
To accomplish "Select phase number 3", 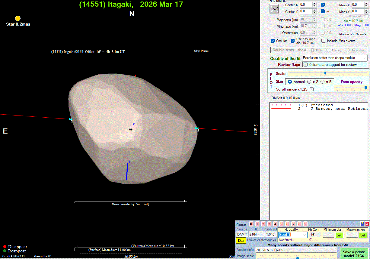I will tap(269, 224).
